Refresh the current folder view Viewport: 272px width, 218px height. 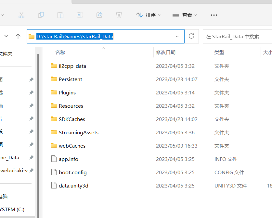tap(192, 36)
